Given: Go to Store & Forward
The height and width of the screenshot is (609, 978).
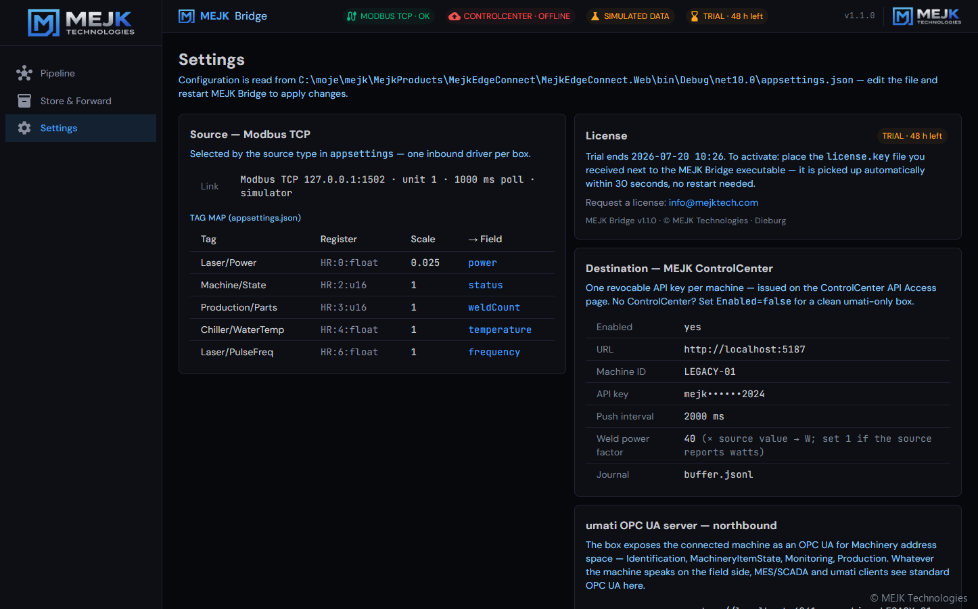Looking at the screenshot, I should point(80,101).
